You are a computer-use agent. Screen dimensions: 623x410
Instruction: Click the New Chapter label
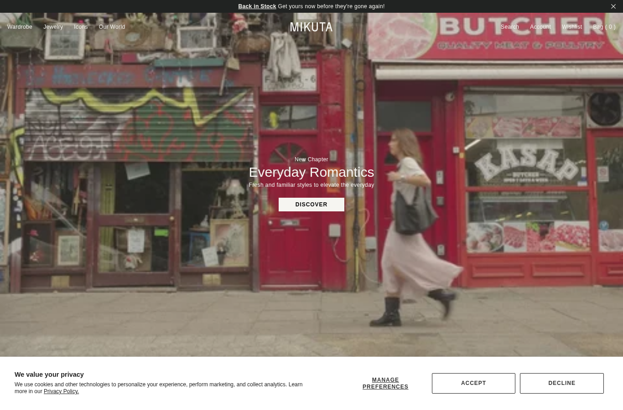(x=311, y=159)
